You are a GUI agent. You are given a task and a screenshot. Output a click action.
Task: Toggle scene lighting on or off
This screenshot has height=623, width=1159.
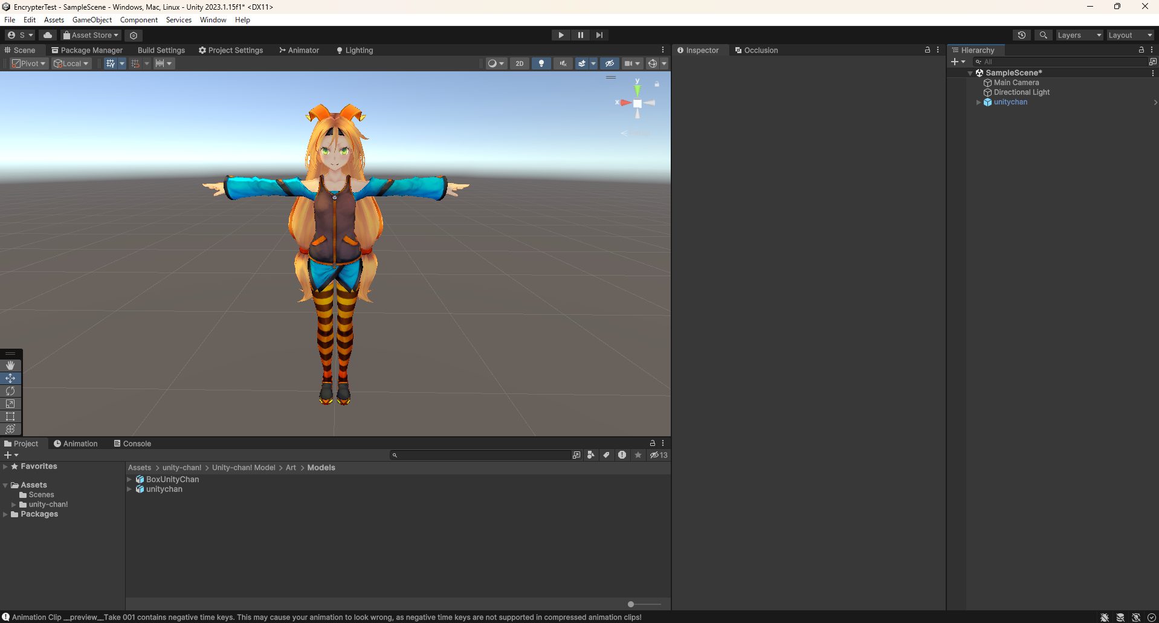[541, 63]
